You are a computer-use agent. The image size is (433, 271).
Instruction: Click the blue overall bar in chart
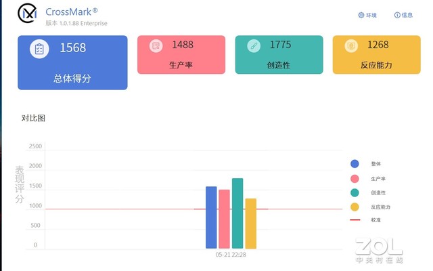click(211, 217)
